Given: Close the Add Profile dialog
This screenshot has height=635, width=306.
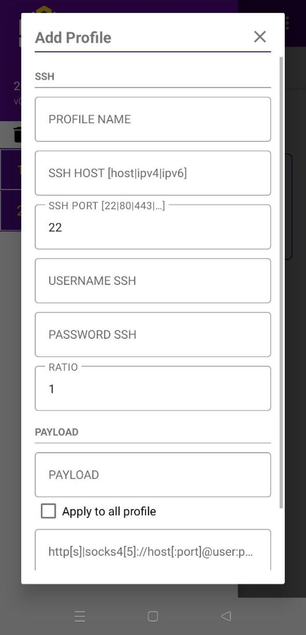Looking at the screenshot, I should point(260,37).
